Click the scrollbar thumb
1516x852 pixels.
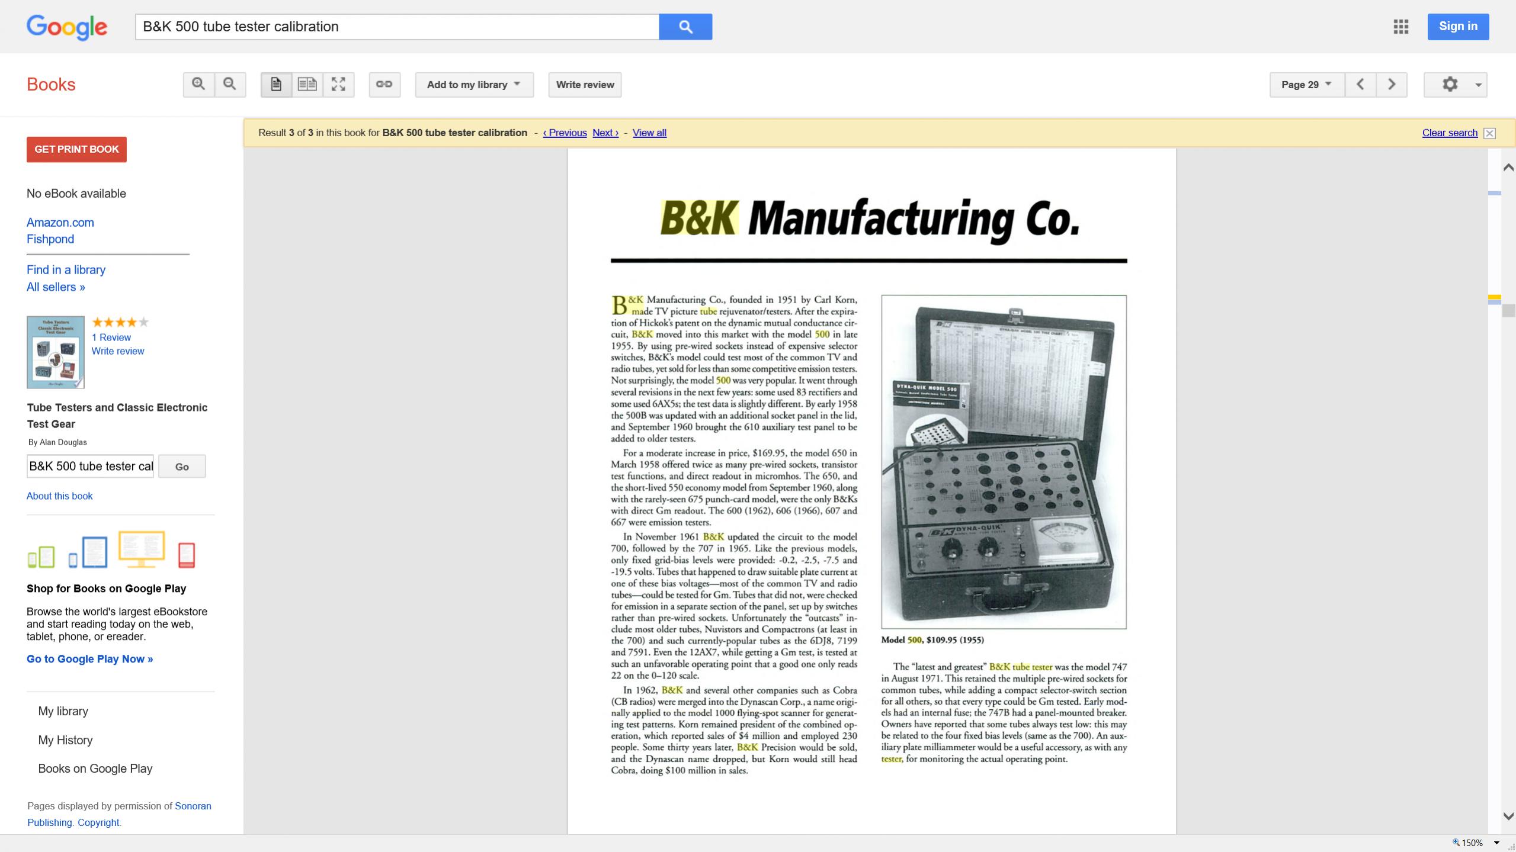pos(1509,310)
